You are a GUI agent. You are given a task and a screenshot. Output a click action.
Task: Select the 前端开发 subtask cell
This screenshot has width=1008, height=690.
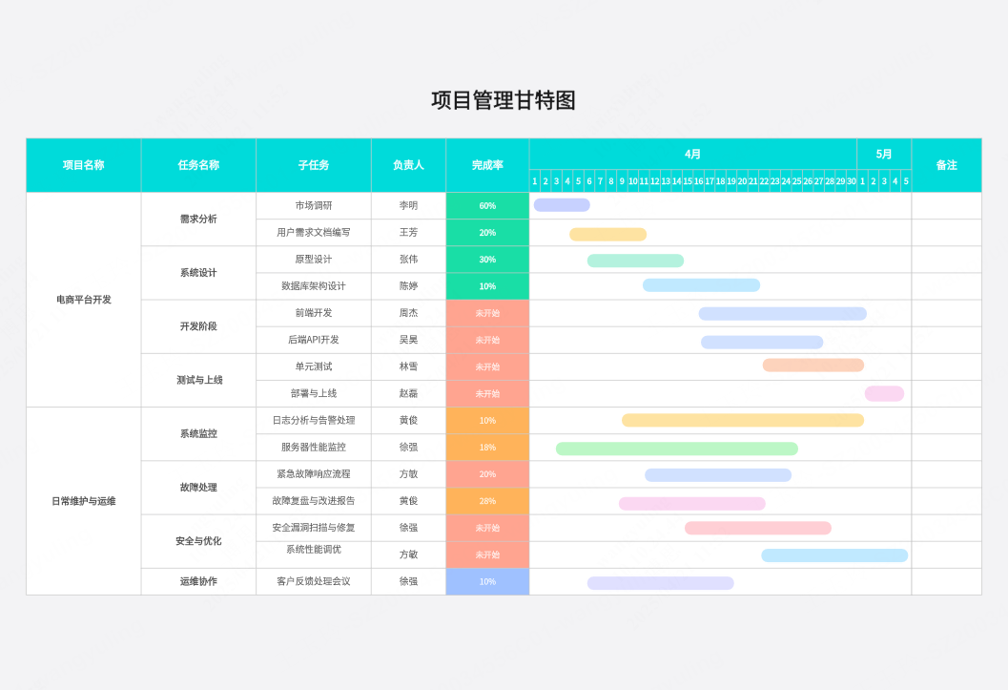tap(314, 313)
